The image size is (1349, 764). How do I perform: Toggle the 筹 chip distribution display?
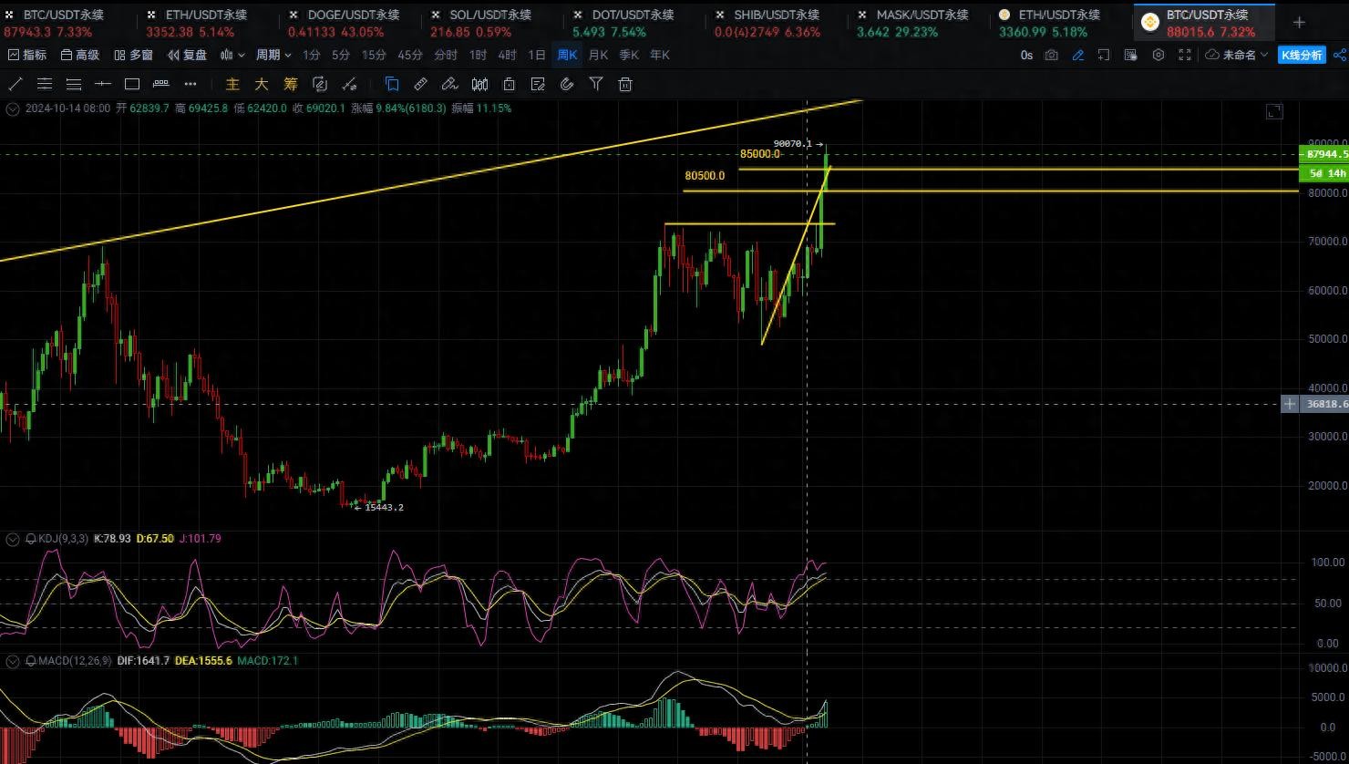[x=291, y=85]
